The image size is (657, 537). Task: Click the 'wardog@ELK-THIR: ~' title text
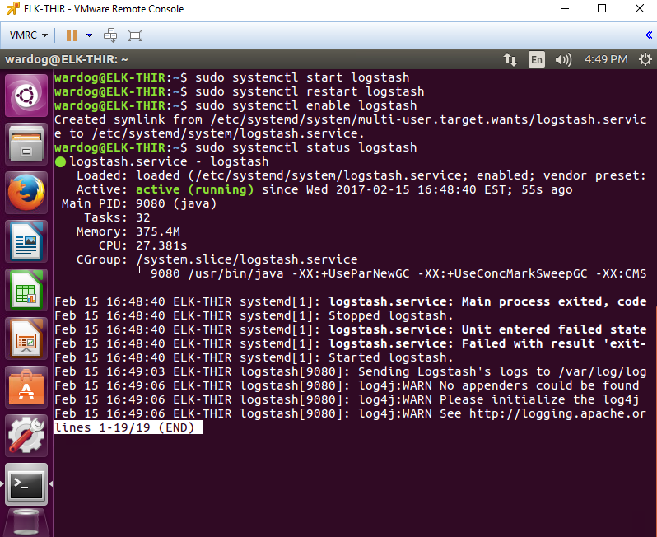[67, 59]
